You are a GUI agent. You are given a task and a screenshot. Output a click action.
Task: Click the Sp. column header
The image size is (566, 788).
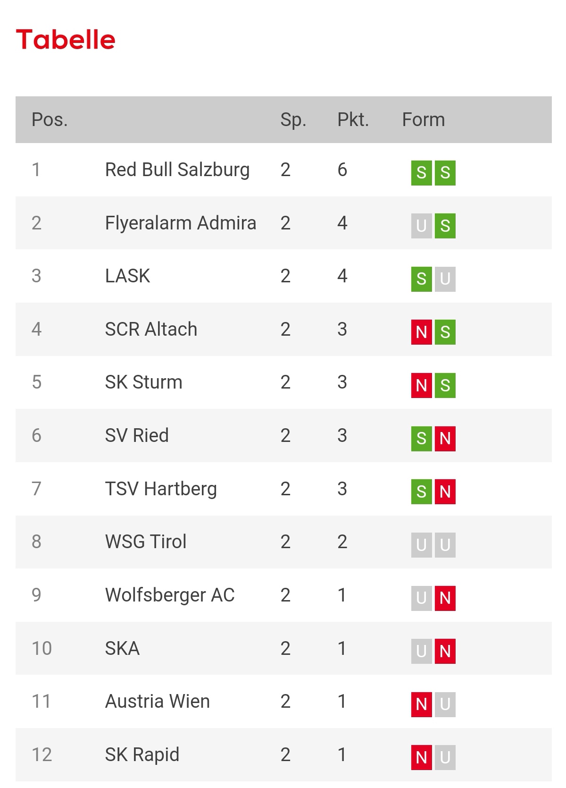tap(293, 120)
